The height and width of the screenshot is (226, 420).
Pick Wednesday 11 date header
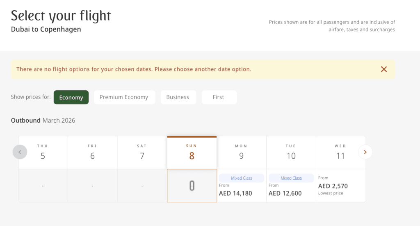pos(340,153)
